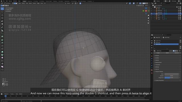Open Global transform orientation dropdown
The height and width of the screenshot is (102, 182).
coord(68,3)
